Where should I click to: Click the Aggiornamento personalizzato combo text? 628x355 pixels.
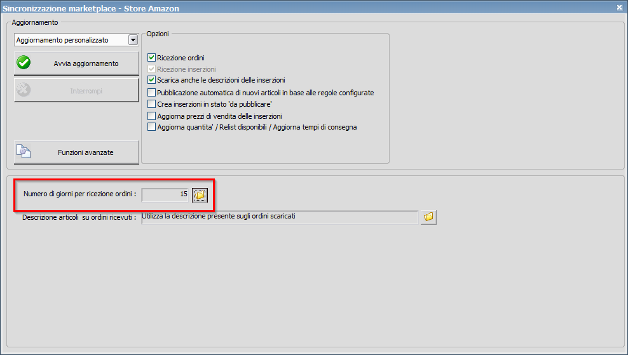[x=62, y=40]
